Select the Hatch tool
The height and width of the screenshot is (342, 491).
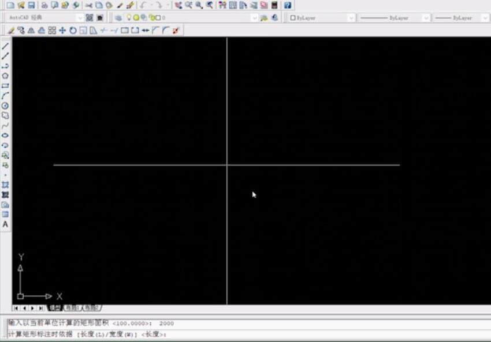tap(5, 185)
